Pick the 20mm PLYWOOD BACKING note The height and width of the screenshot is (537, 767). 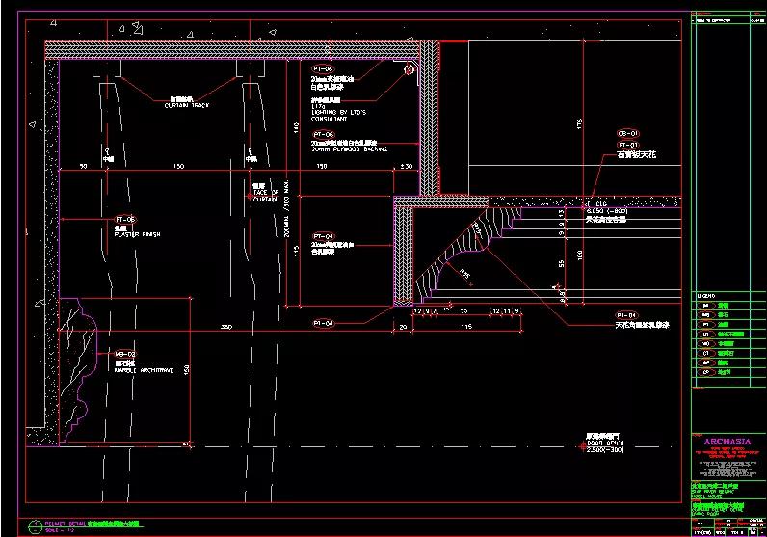click(x=349, y=149)
